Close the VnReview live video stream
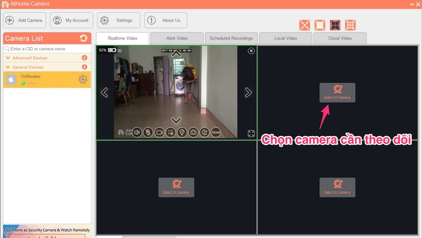The width and height of the screenshot is (422, 238). coord(251,51)
